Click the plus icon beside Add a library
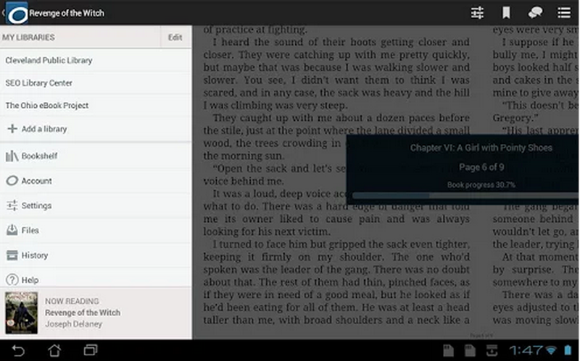Viewport: 580px width, 361px height. [12, 129]
